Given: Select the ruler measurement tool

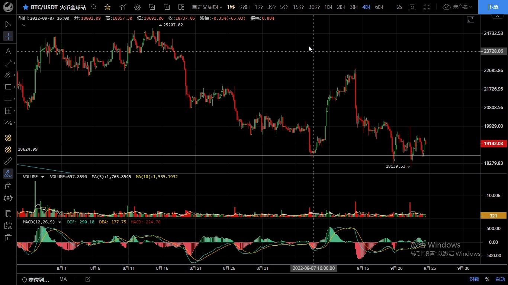Looking at the screenshot, I should coord(8,161).
